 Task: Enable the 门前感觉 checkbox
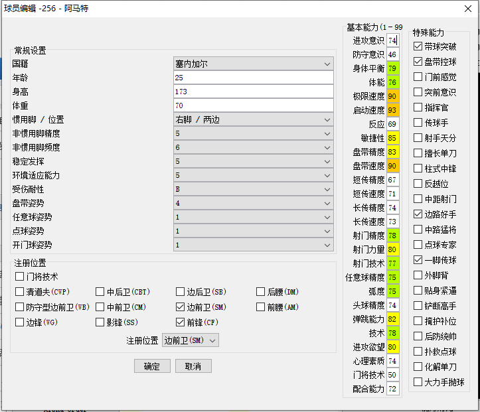click(418, 77)
